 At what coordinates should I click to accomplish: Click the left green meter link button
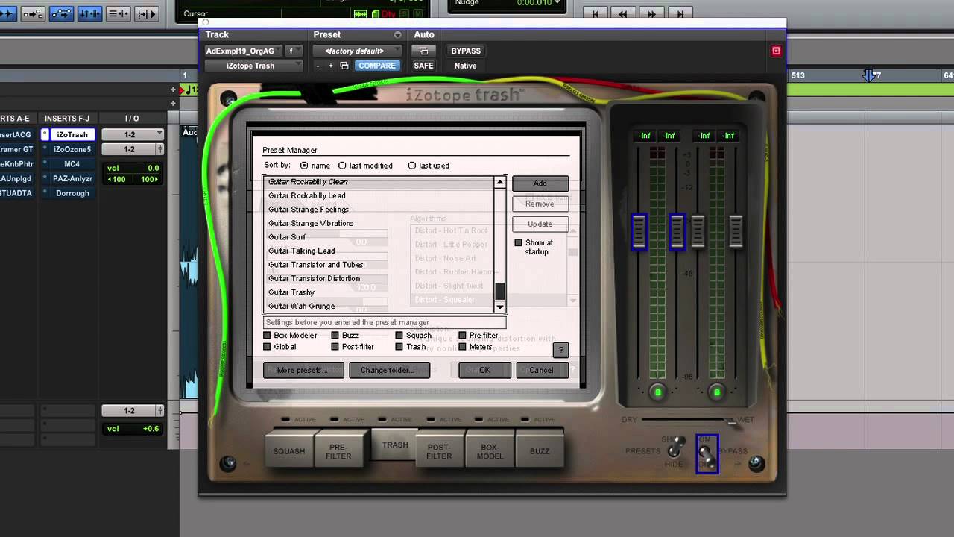pyautogui.click(x=657, y=392)
